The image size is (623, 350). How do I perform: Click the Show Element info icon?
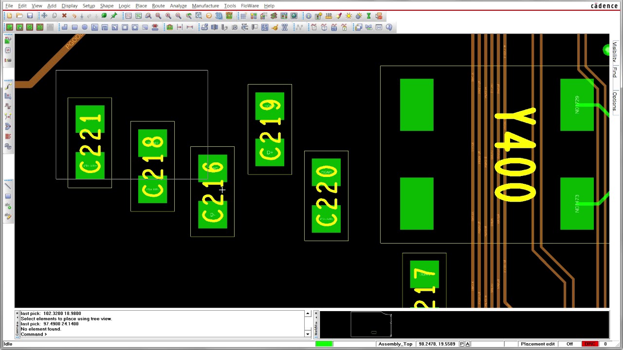(x=309, y=16)
